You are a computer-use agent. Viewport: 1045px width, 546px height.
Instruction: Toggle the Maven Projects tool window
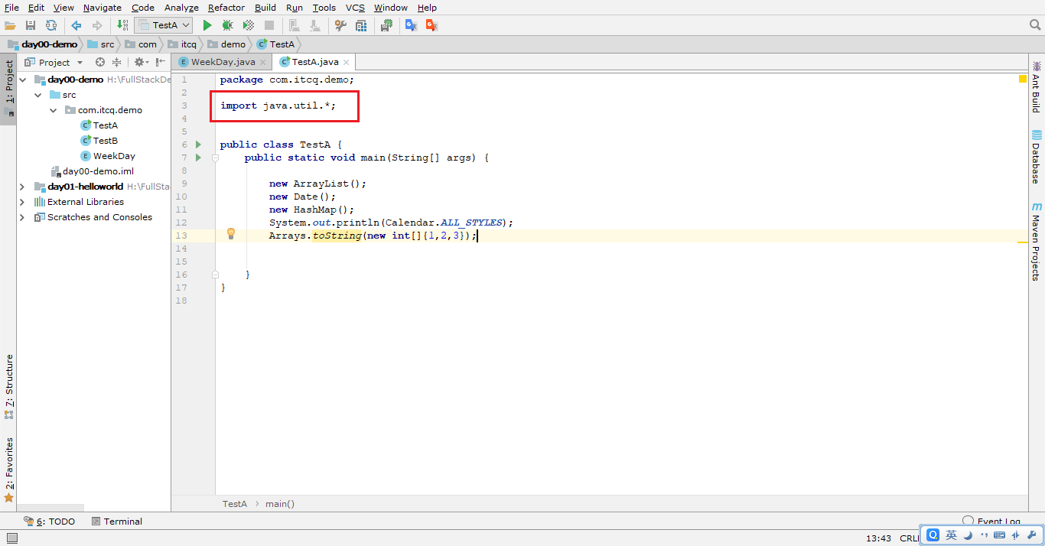1037,242
